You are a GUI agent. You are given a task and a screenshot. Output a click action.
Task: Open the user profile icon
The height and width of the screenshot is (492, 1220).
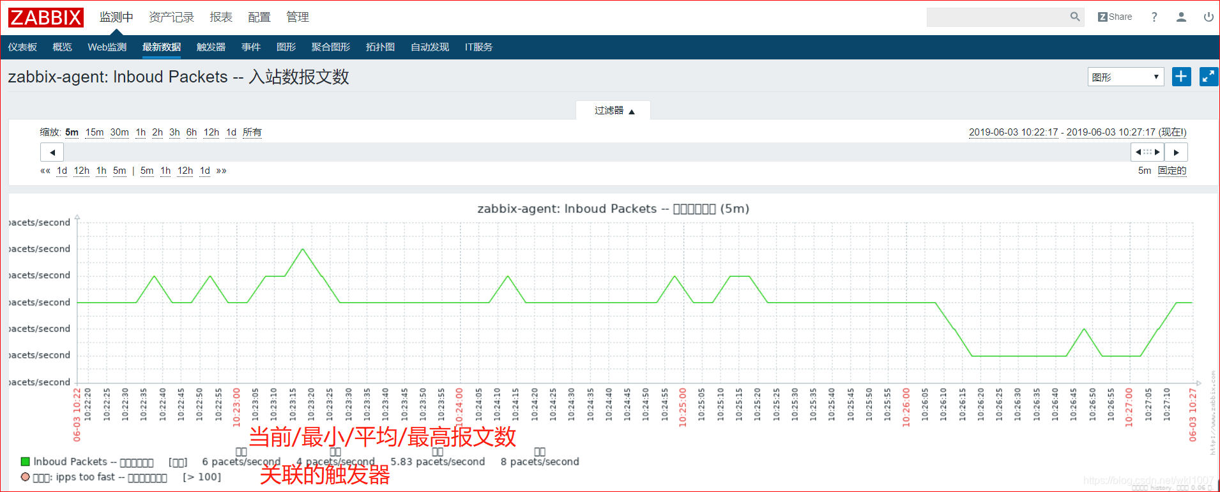pos(1181,17)
